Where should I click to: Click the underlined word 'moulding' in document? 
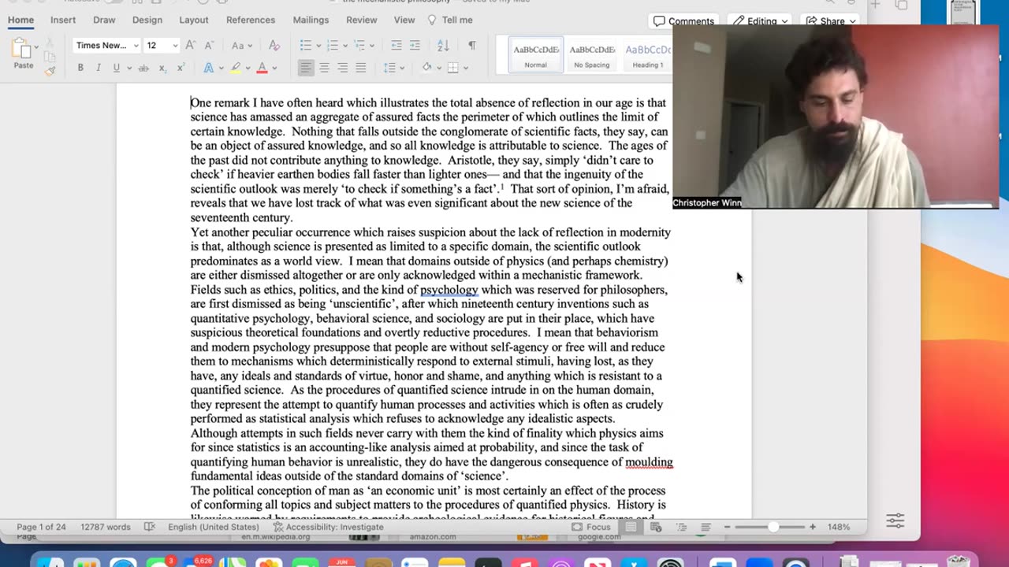coord(649,462)
